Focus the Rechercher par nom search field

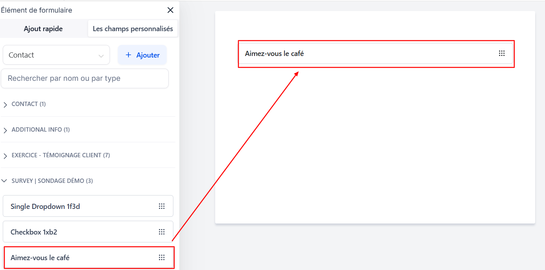[x=85, y=78]
